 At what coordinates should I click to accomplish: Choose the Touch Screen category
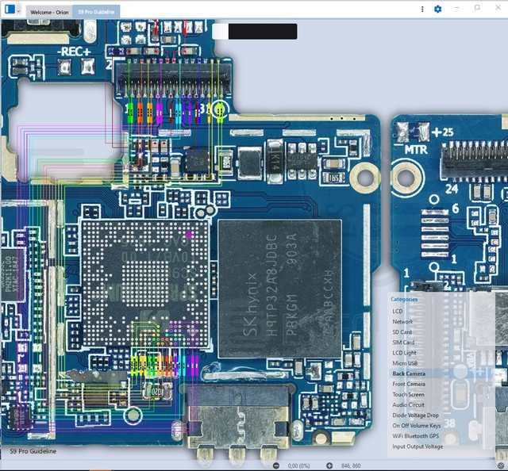408,394
